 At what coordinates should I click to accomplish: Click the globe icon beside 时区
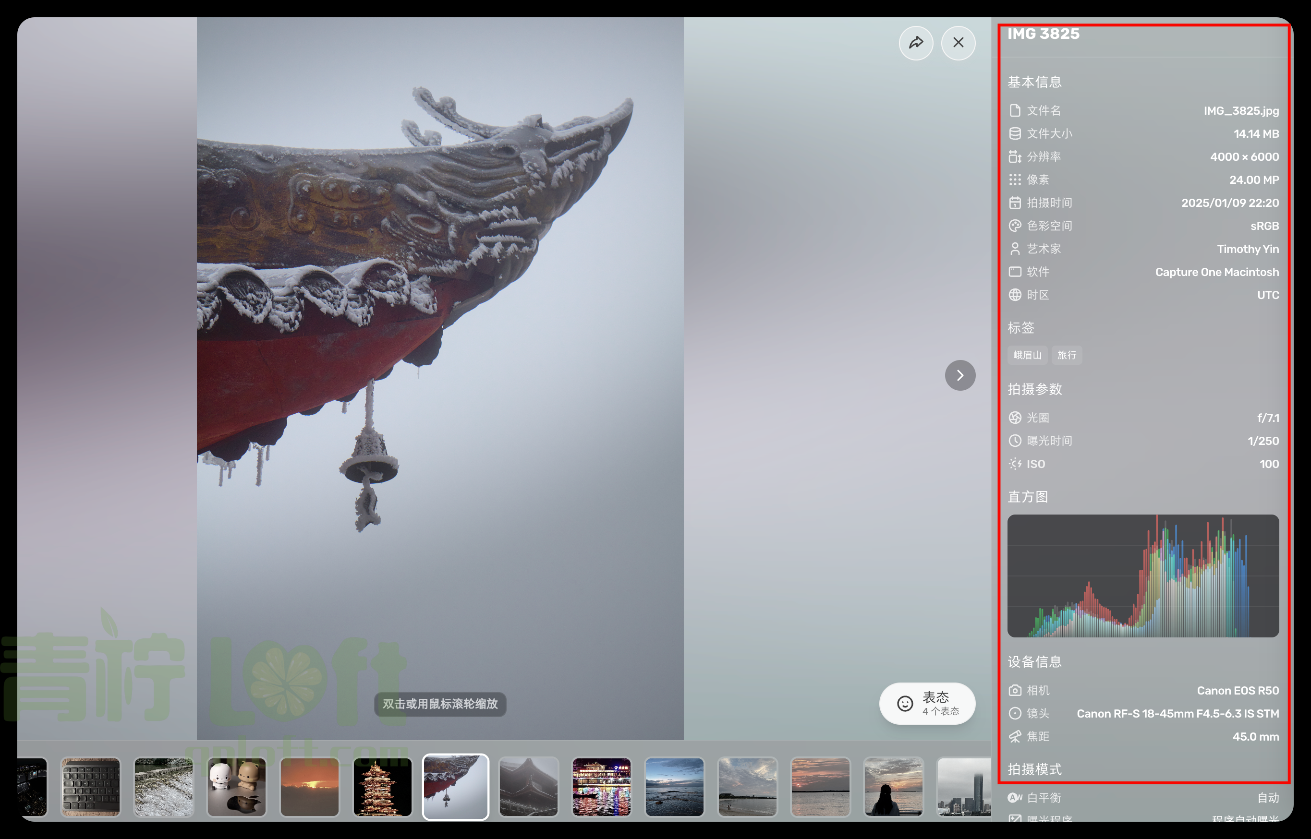[1014, 295]
